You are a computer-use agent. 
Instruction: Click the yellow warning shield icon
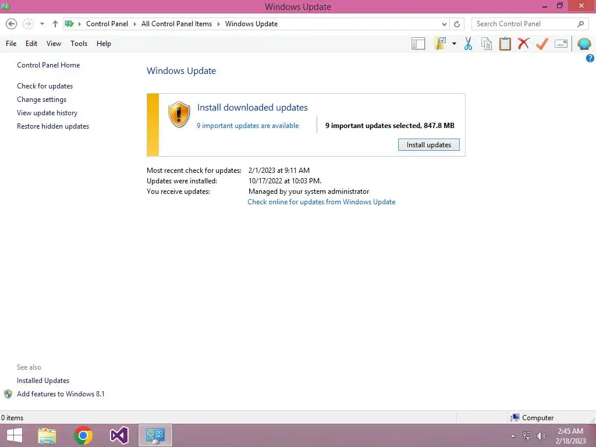pos(179,114)
